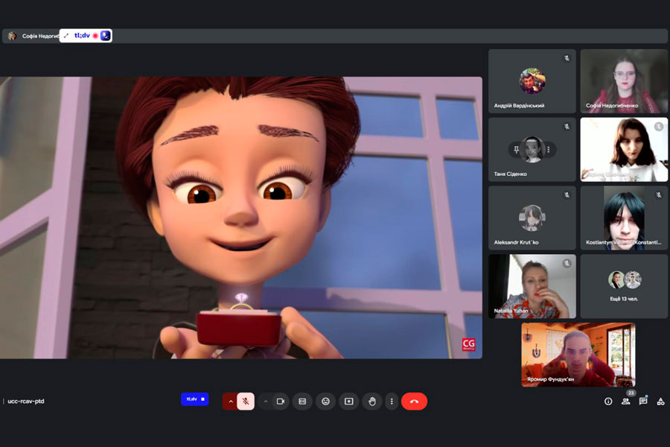Click the mic icon on the white-background video tile
The width and height of the screenshot is (670, 447).
pos(659,127)
